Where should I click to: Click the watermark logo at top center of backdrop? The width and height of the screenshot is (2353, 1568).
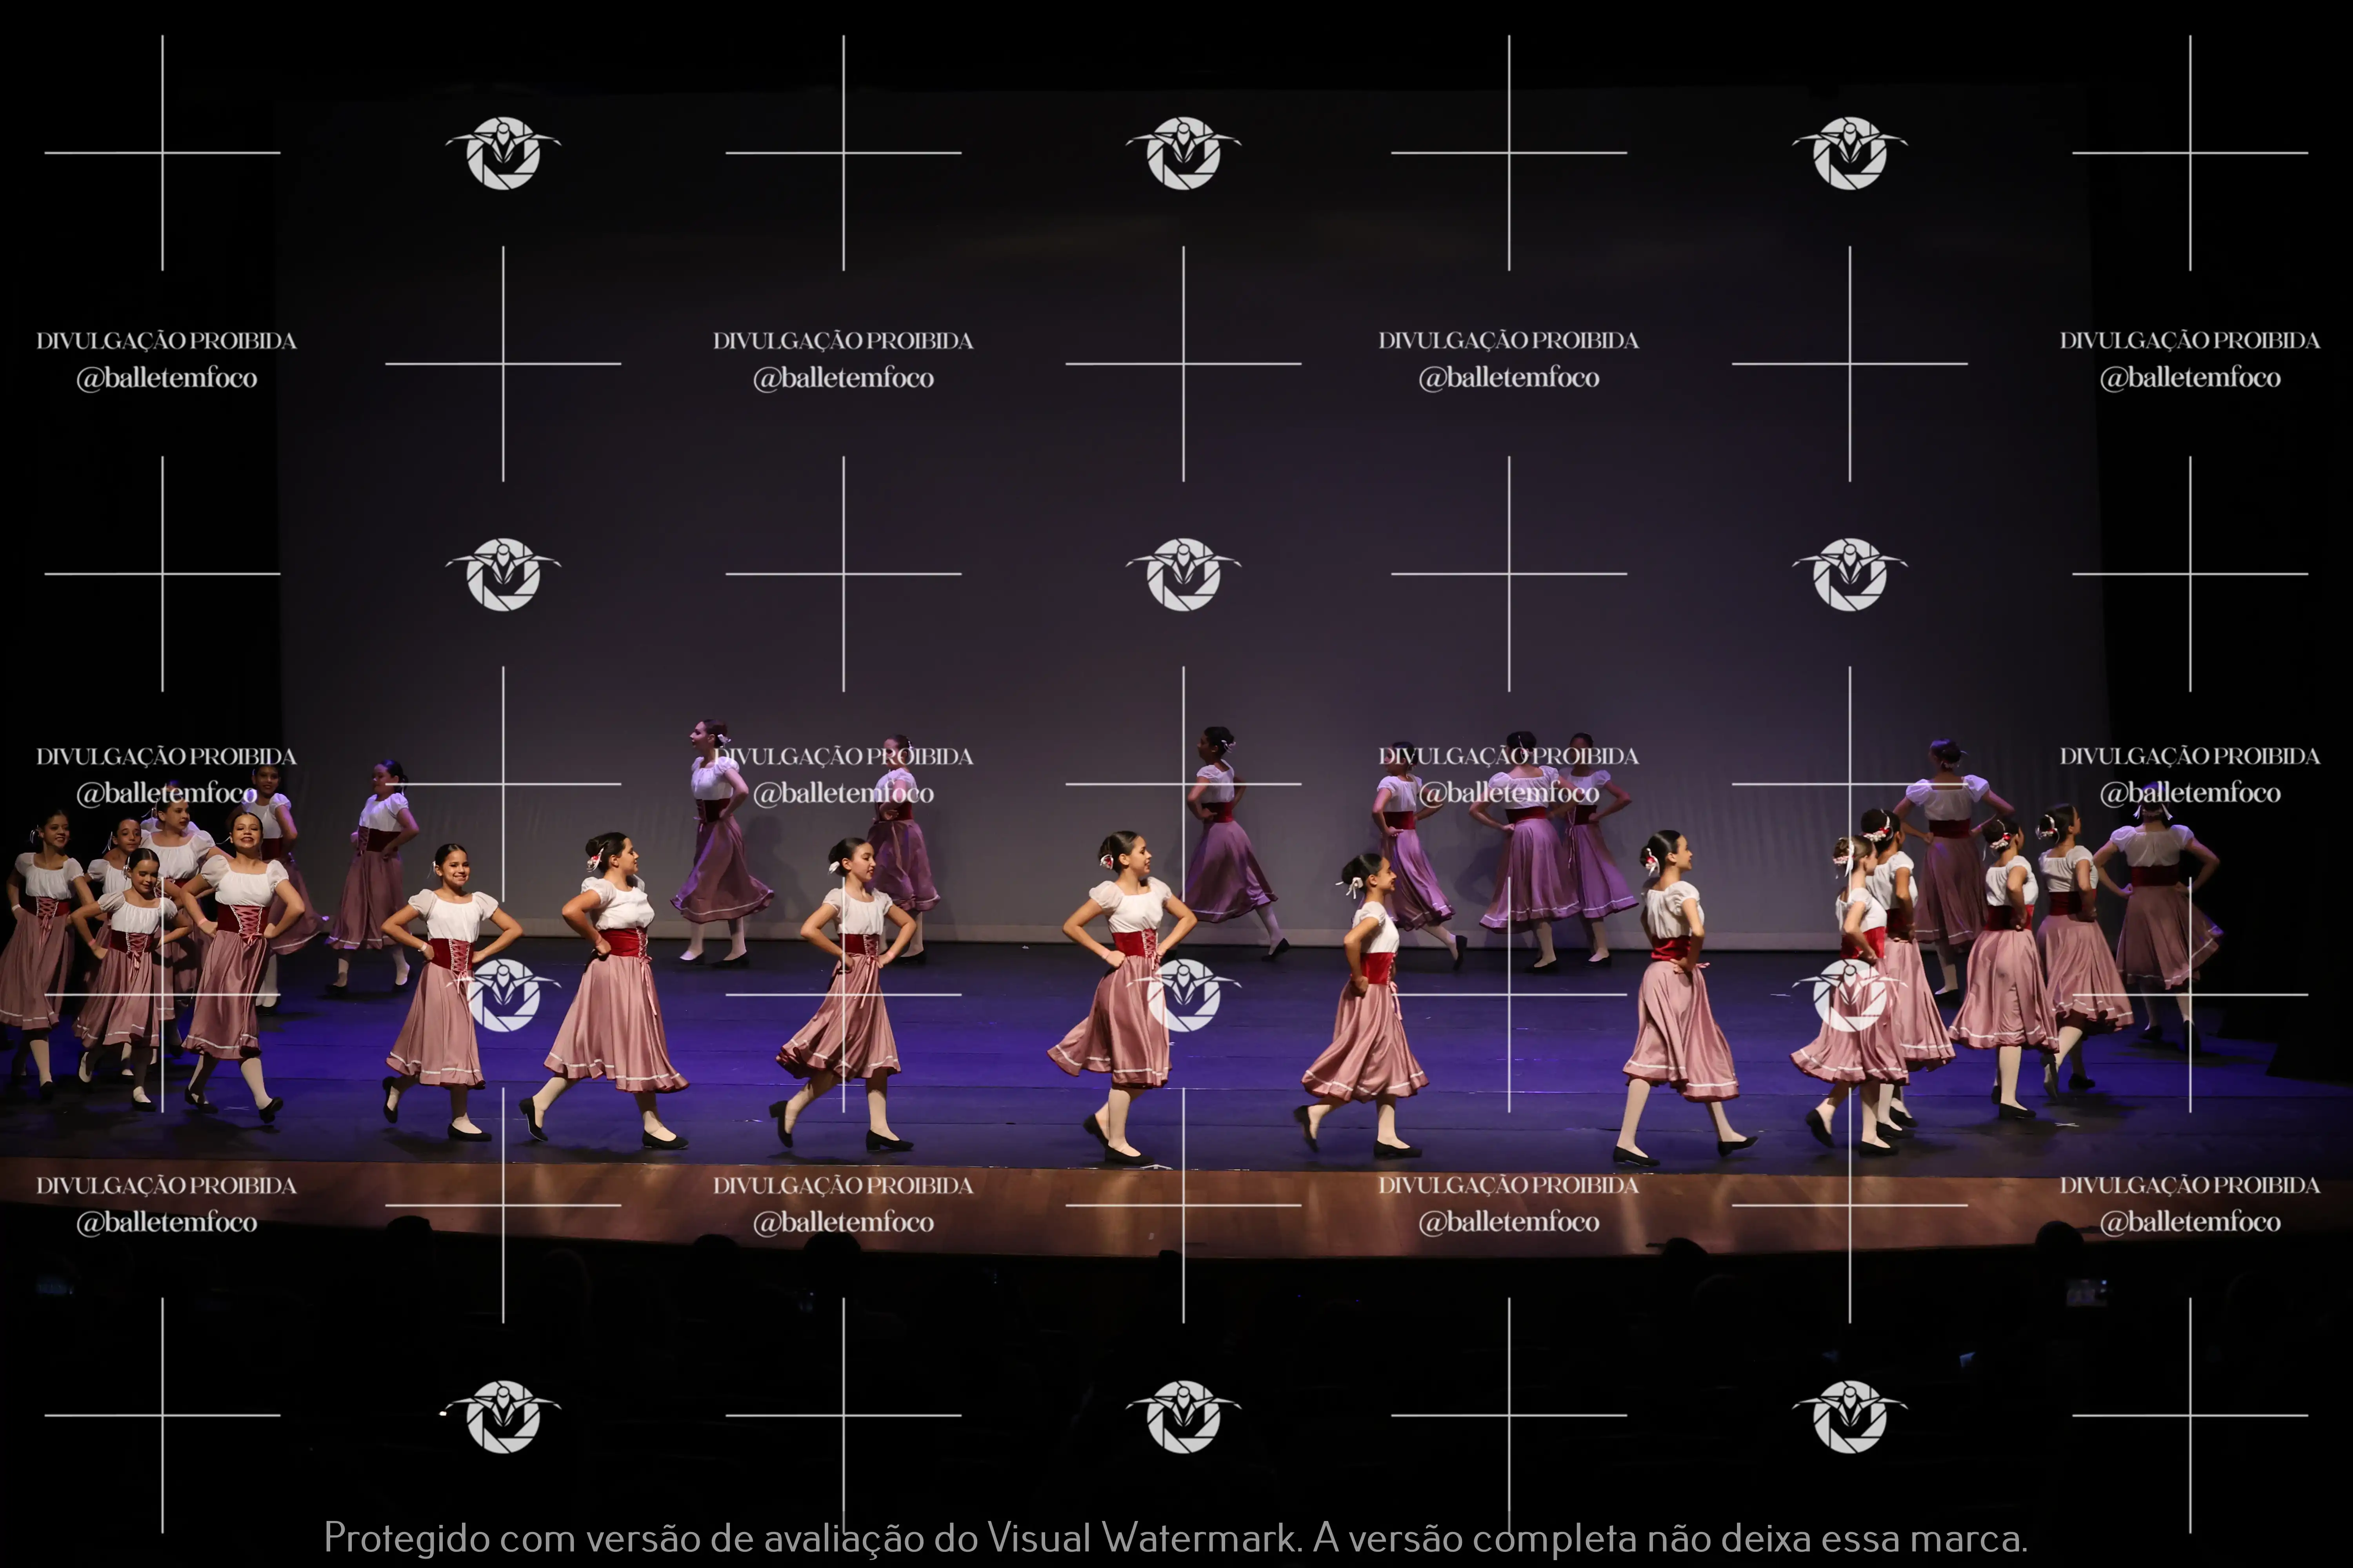coord(1184,153)
